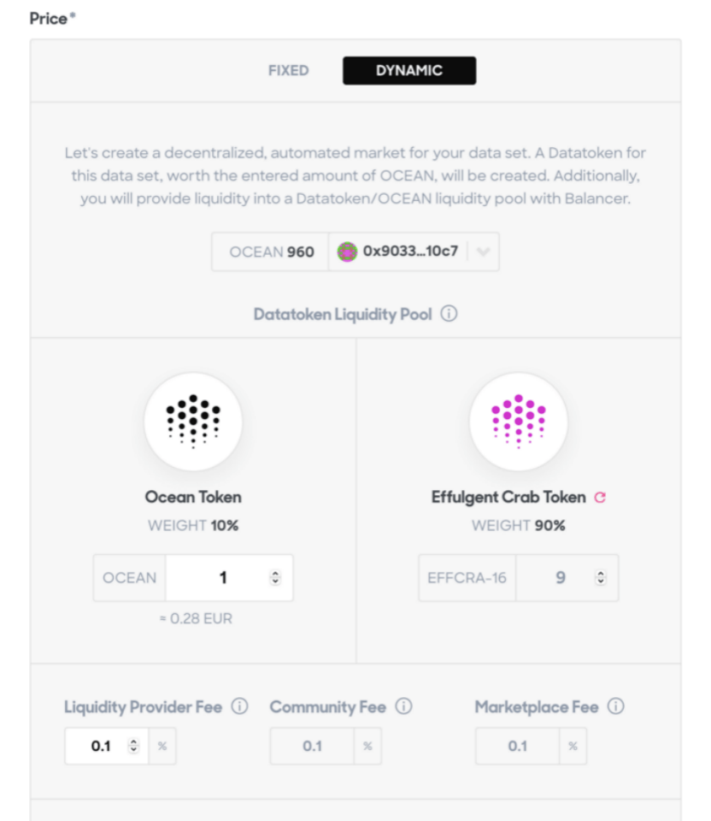Open the wallet account dropdown arrow
The height and width of the screenshot is (821, 711).
coord(482,252)
